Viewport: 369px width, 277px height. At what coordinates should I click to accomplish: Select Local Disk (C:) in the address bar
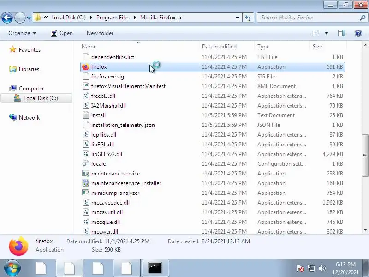coord(68,18)
